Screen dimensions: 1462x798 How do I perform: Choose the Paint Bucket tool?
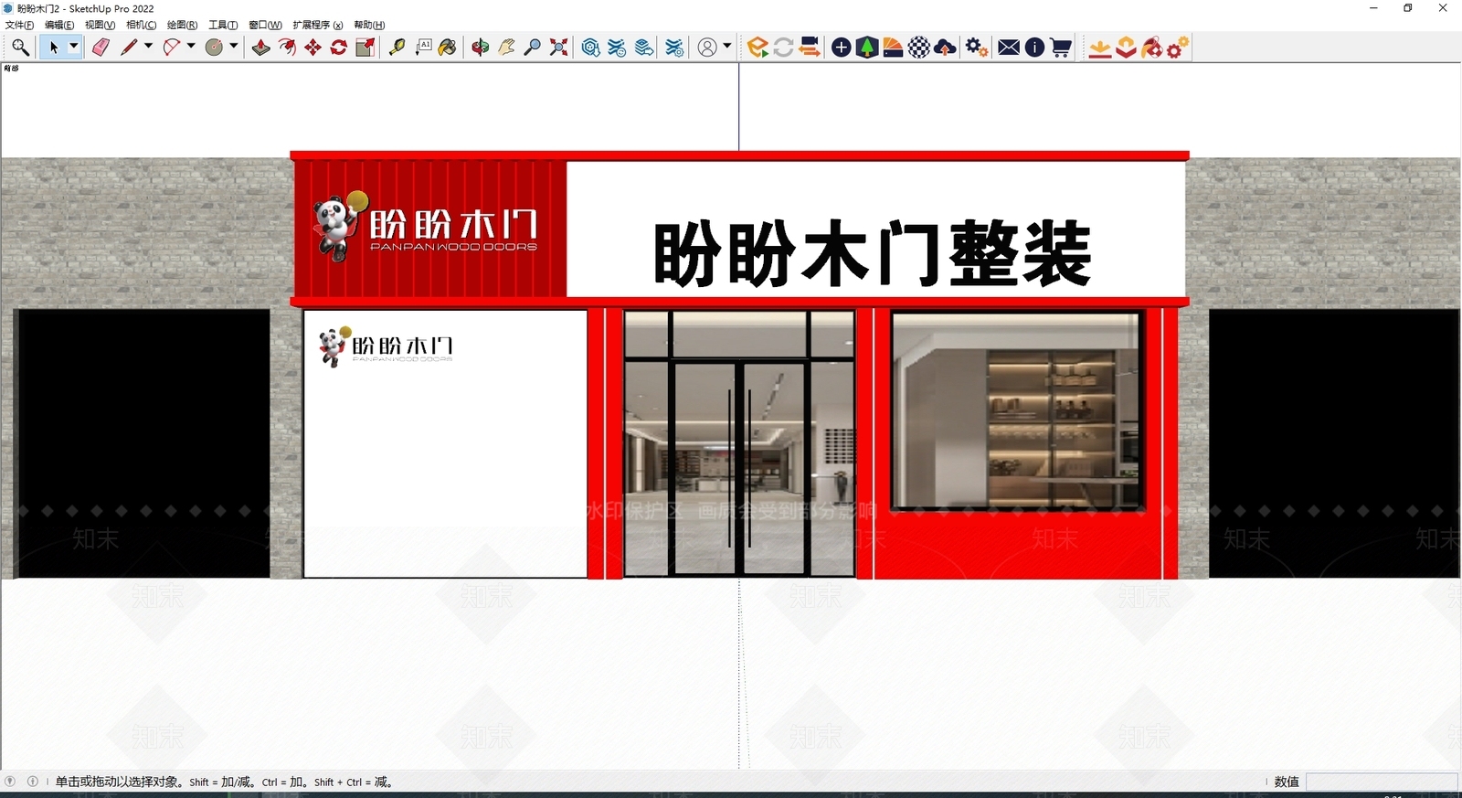(448, 48)
